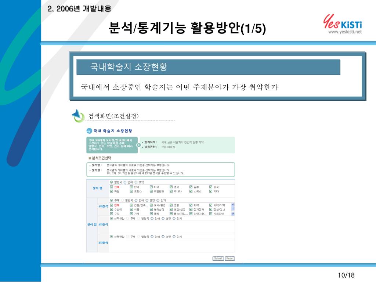Select 선택안함 radio in 3차분석
The width and height of the screenshot is (376, 282).
[x=112, y=237]
